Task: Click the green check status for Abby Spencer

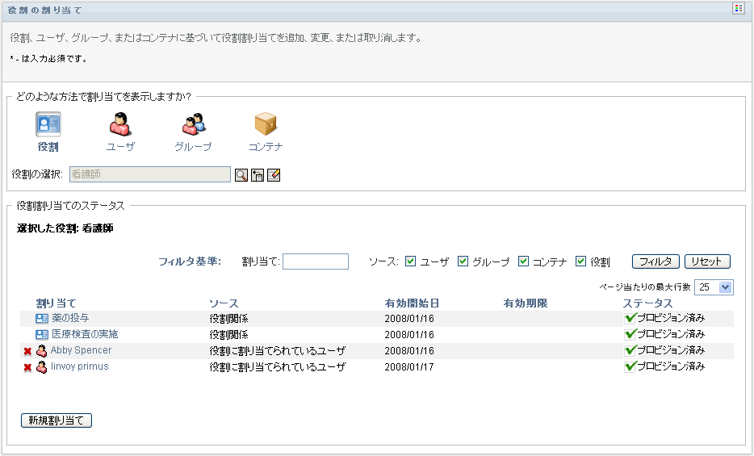Action: click(630, 350)
